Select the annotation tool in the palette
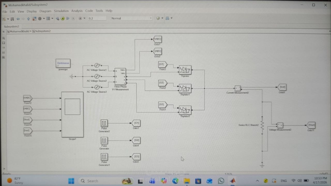This screenshot has height=186, width=331. 4,52
